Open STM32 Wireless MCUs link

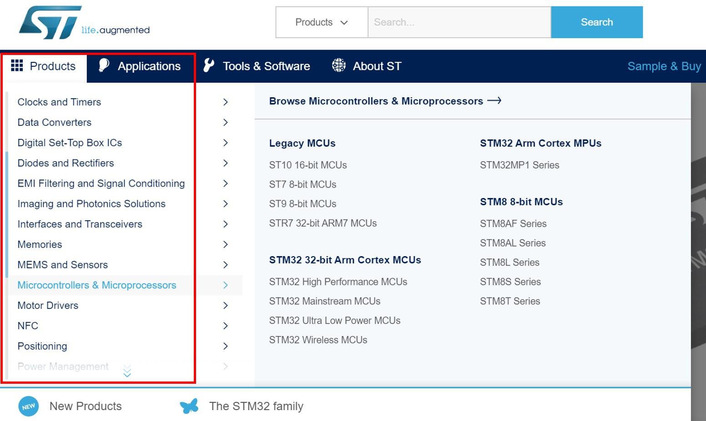click(318, 340)
